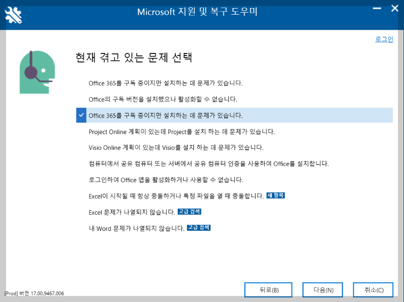Select 'Office의 구독 버전을 설치했으나 활성화할 수 없습니다'

(163, 99)
